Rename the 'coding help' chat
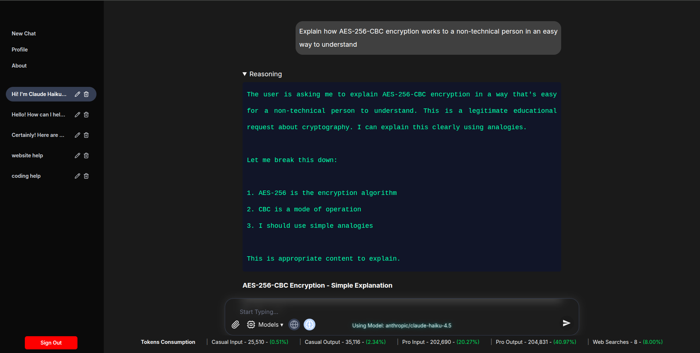Image resolution: width=700 pixels, height=353 pixels. coord(77,176)
